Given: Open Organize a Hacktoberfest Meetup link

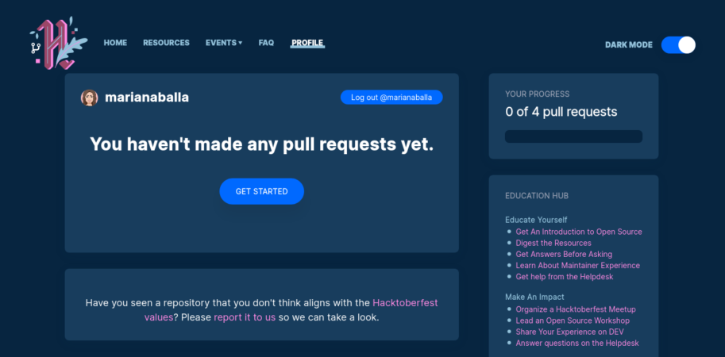Looking at the screenshot, I should coord(576,309).
